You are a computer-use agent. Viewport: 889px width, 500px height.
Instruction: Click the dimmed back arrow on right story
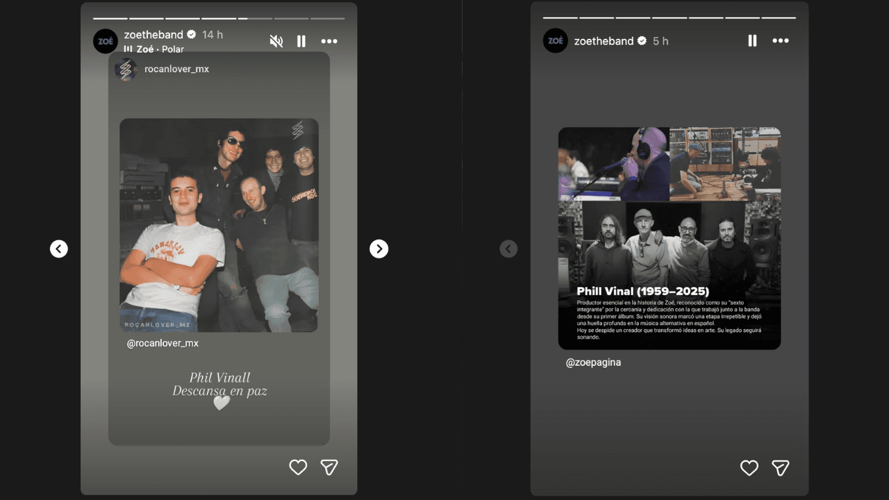click(508, 249)
